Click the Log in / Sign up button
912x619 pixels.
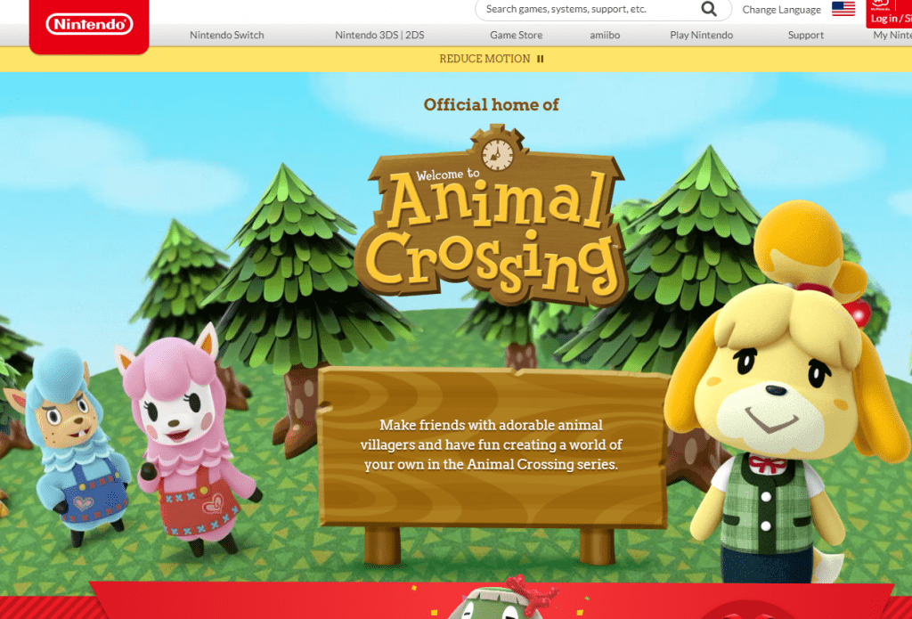pyautogui.click(x=890, y=13)
